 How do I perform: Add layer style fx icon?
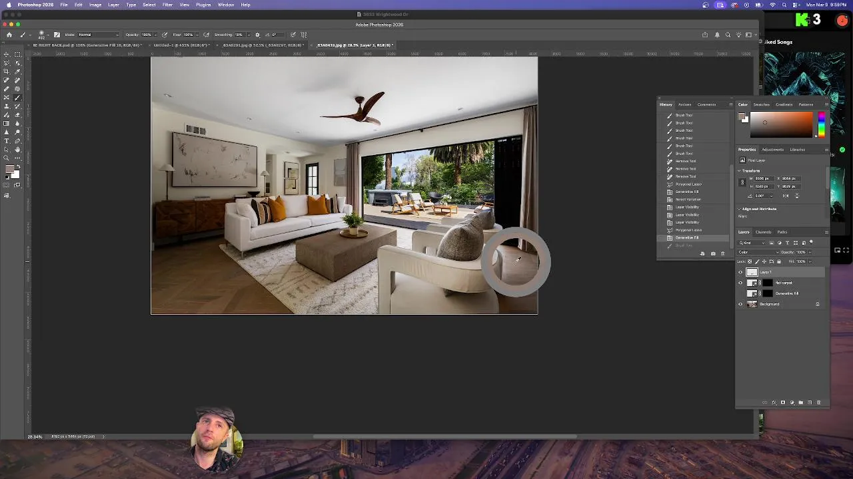[774, 402]
